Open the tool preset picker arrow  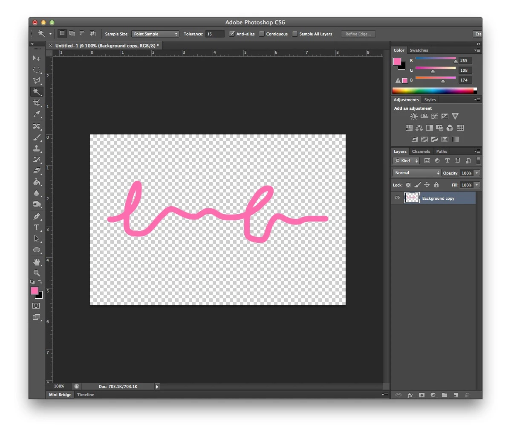[50, 34]
